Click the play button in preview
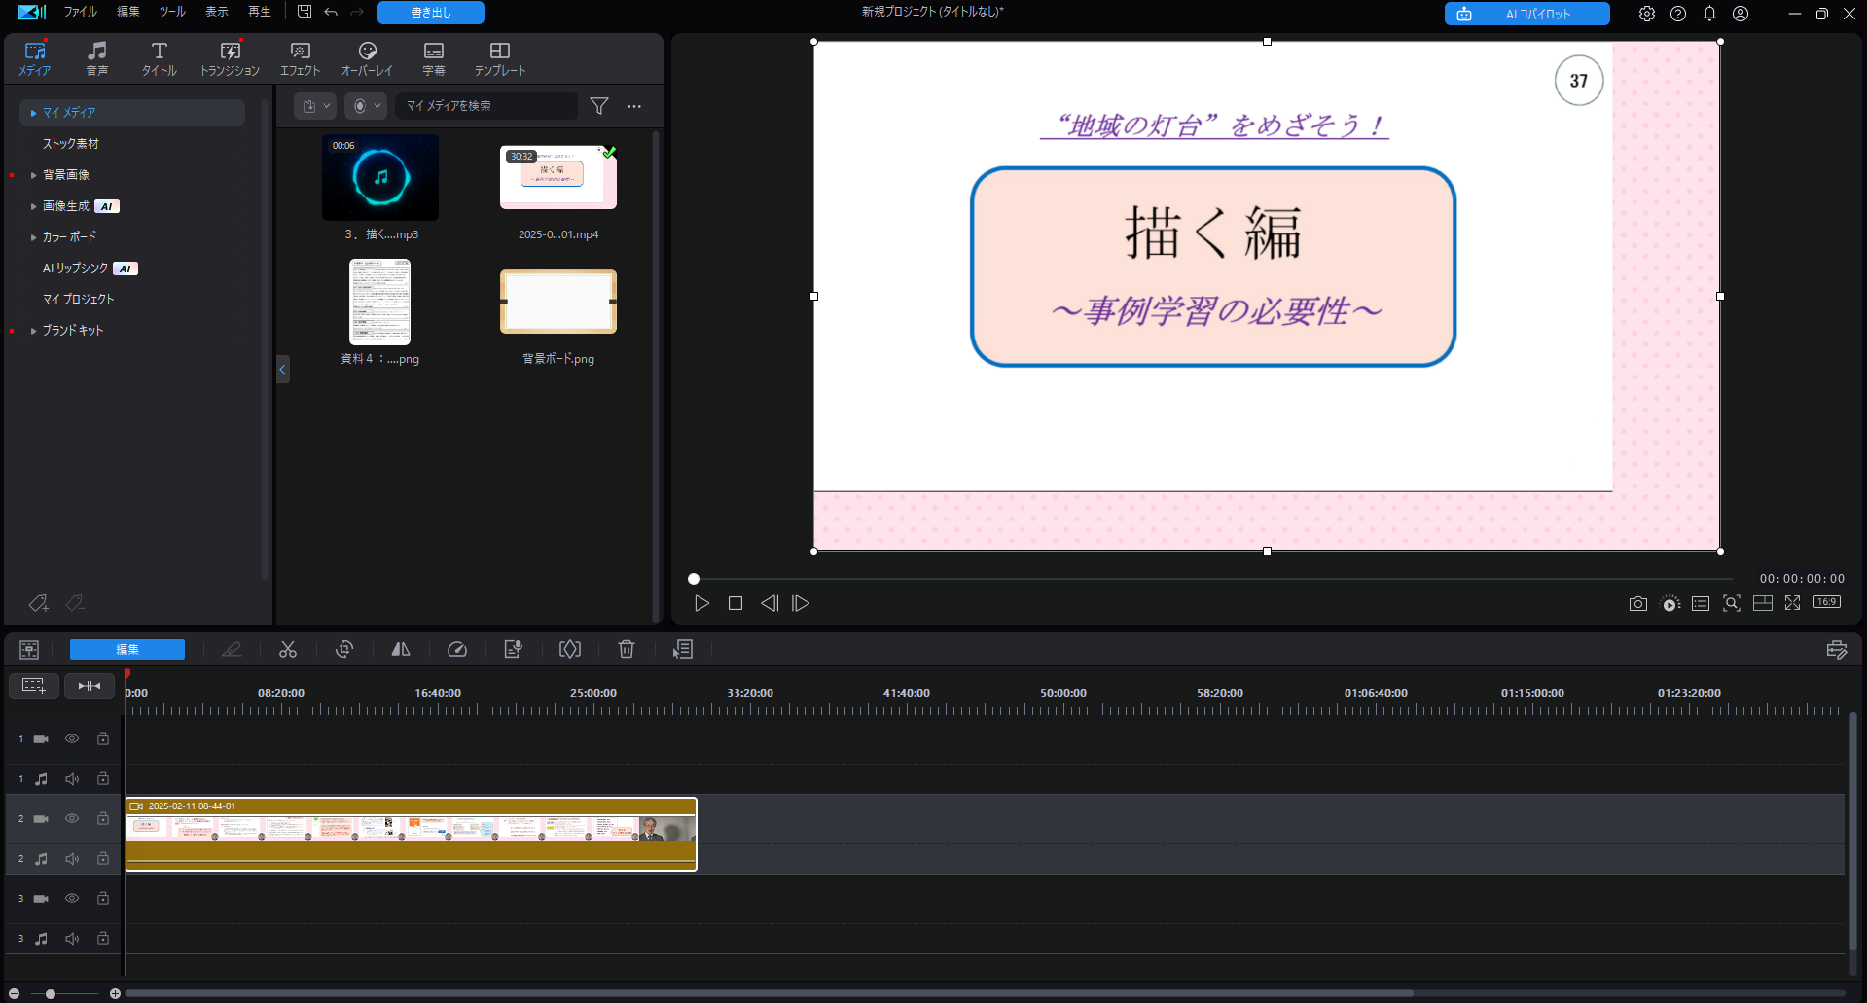Screen dimensions: 1867x1003 [x=701, y=603]
